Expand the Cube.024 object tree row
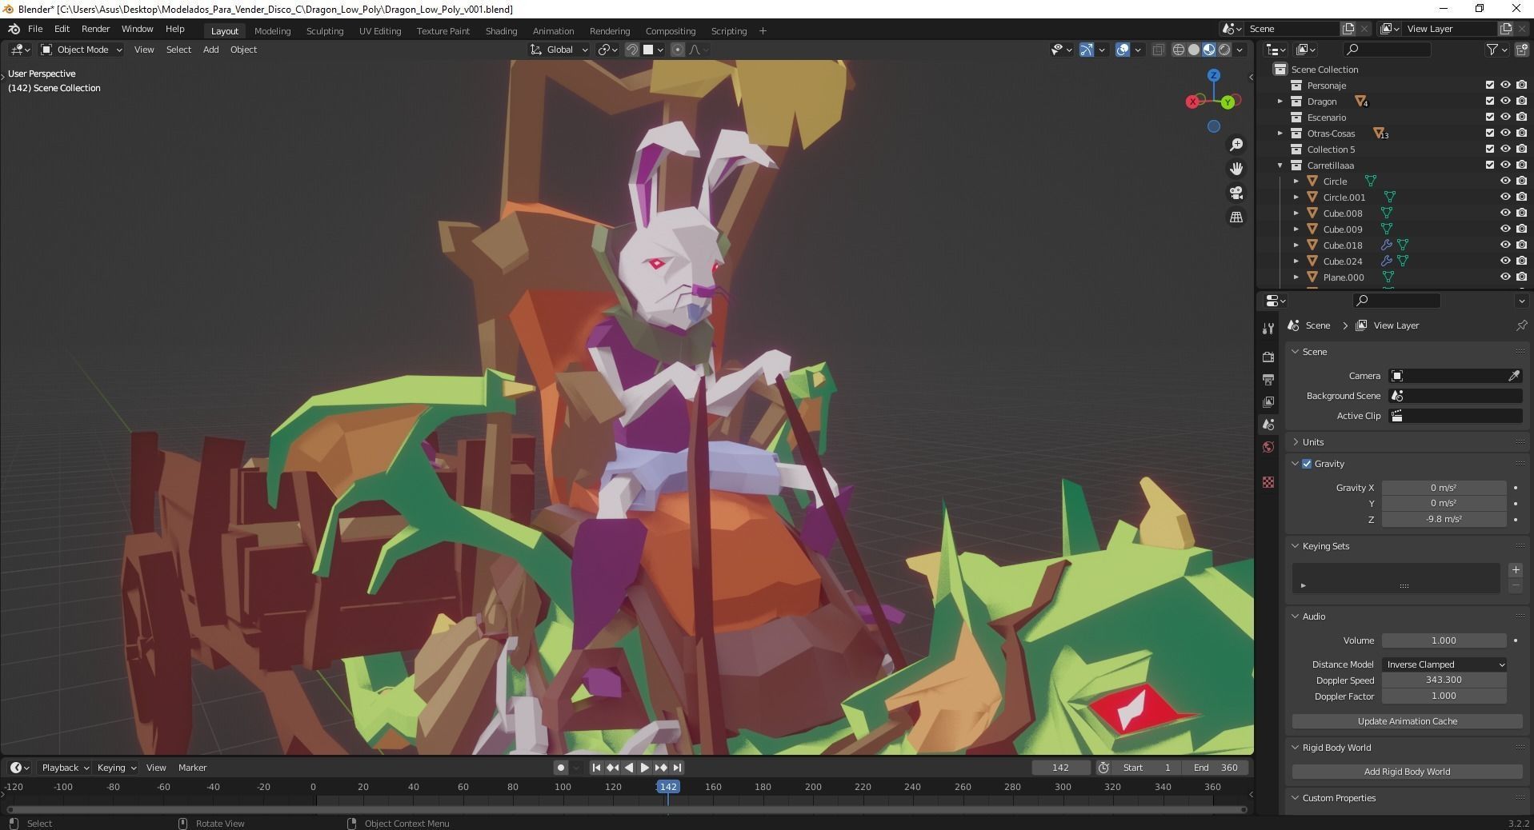This screenshot has height=830, width=1534. [1296, 261]
